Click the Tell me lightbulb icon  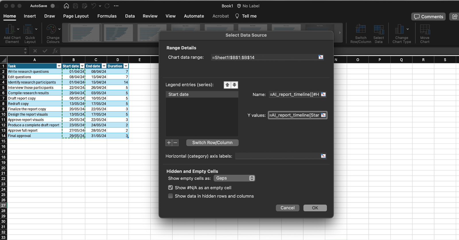[x=237, y=16]
